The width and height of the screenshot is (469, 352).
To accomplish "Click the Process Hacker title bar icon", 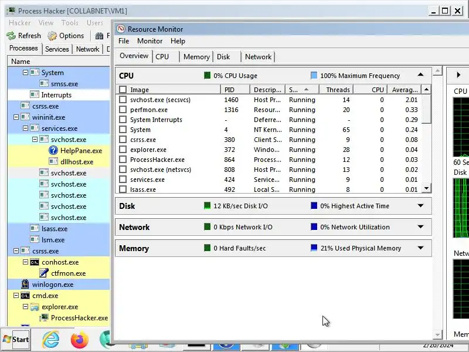I will tap(11, 11).
